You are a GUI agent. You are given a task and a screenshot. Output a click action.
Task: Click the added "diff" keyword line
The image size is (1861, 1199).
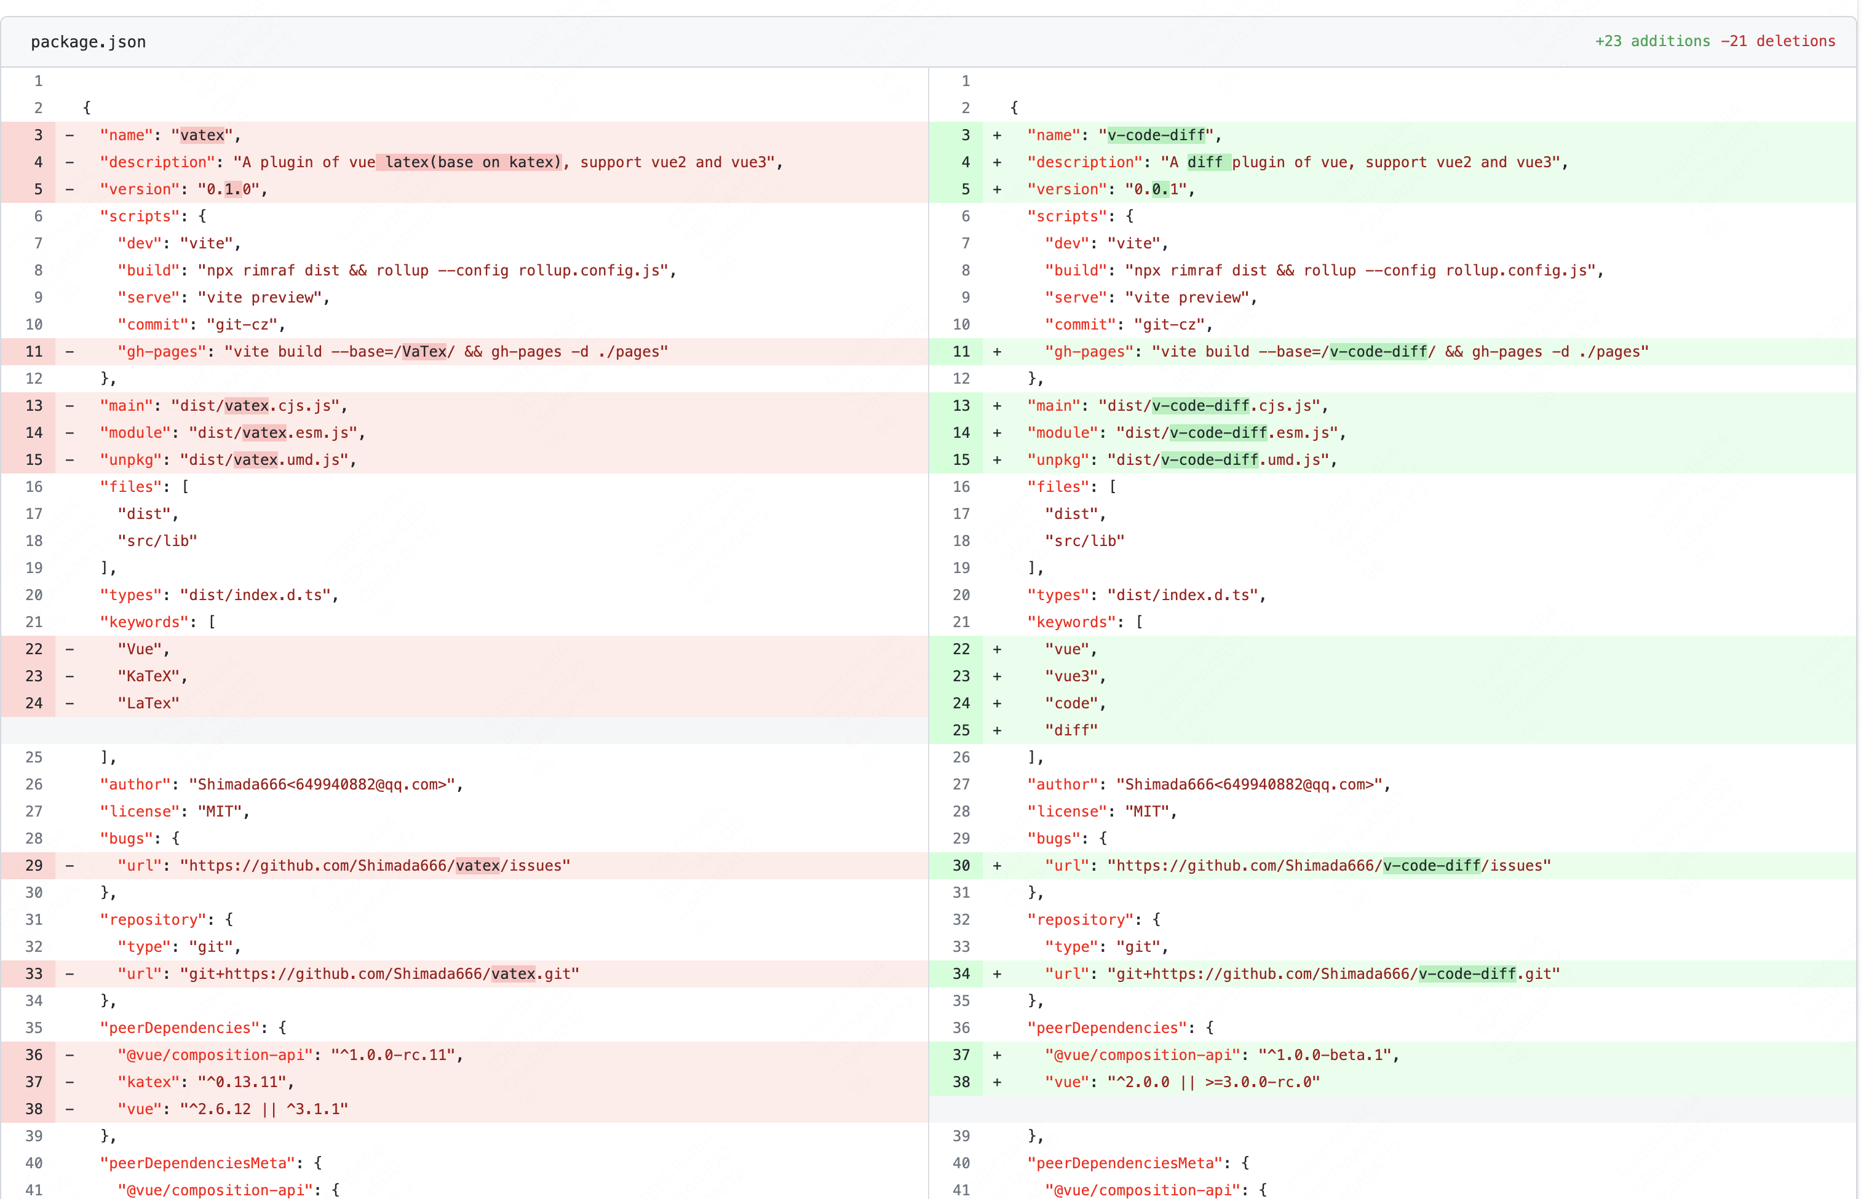[1071, 730]
